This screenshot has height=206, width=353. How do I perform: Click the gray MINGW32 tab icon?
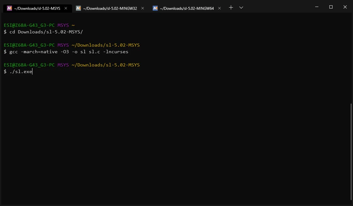coord(78,8)
